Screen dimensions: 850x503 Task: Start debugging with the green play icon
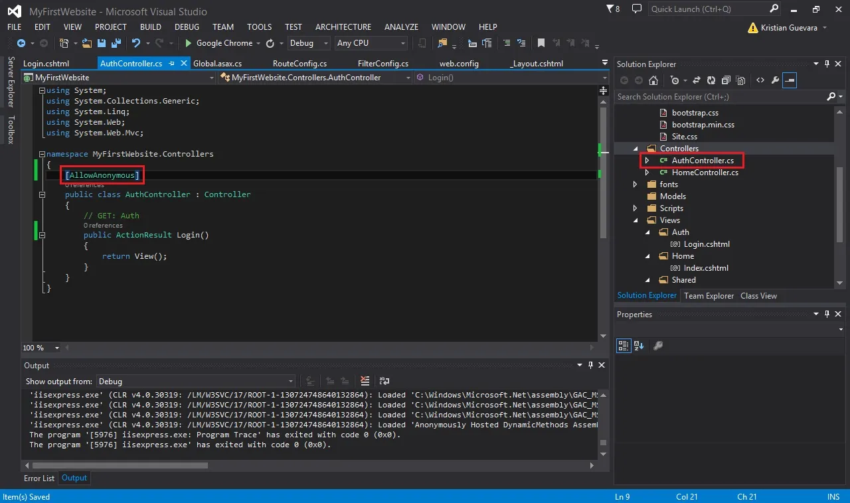[x=189, y=43]
